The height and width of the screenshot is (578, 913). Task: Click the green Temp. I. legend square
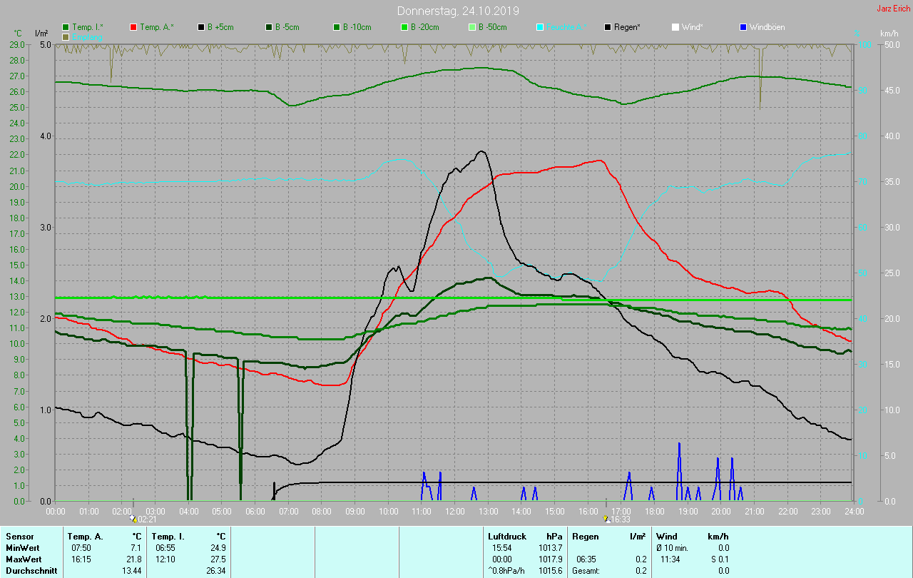[66, 27]
